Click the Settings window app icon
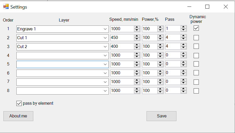 pyautogui.click(x=6, y=7)
